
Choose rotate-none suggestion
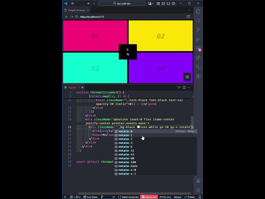[156, 166]
